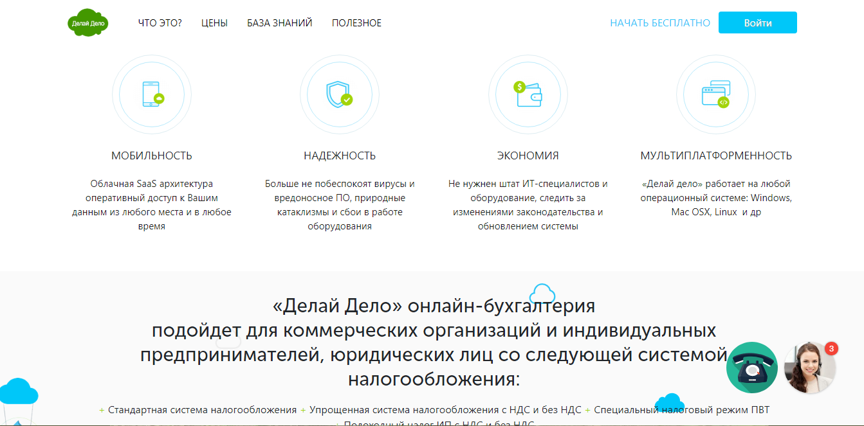Click the red notification badge on chat widget

tap(831, 348)
